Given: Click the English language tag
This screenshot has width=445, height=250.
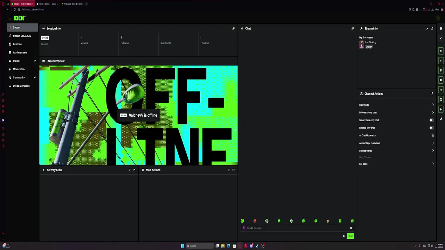Looking at the screenshot, I should pyautogui.click(x=369, y=47).
